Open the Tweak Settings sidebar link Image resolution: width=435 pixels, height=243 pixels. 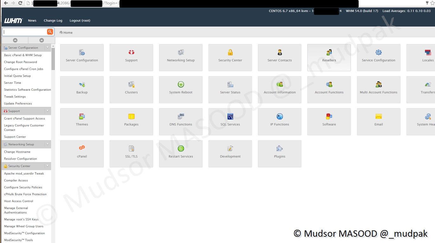(x=15, y=97)
